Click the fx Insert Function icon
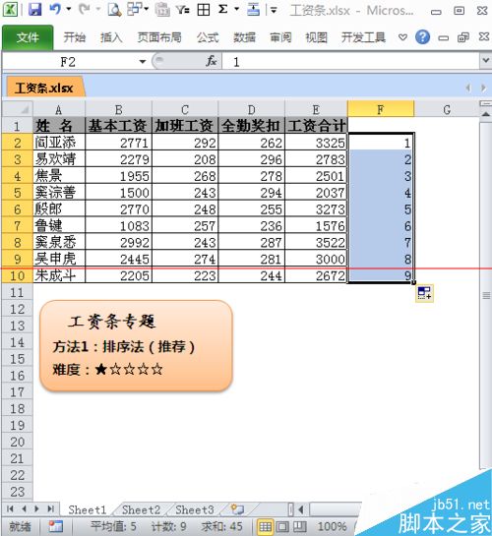Viewport: 492px width, 536px height. click(212, 61)
